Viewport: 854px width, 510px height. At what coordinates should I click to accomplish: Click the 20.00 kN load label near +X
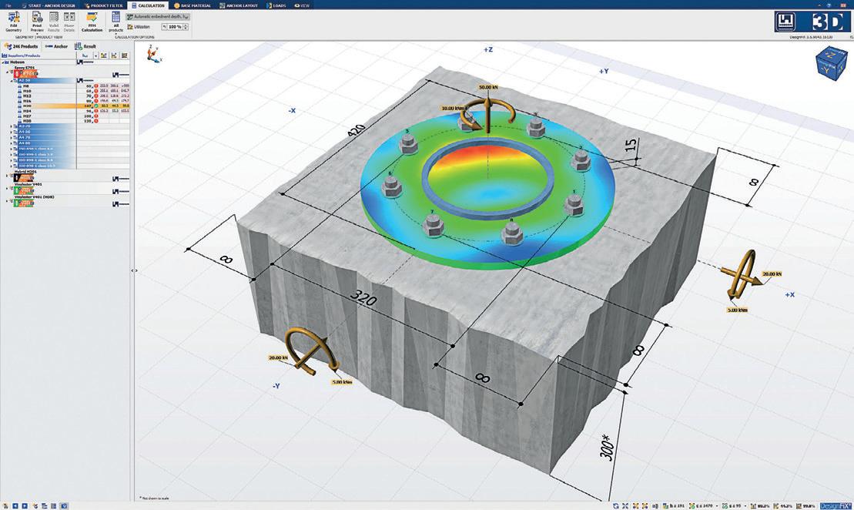click(x=772, y=274)
